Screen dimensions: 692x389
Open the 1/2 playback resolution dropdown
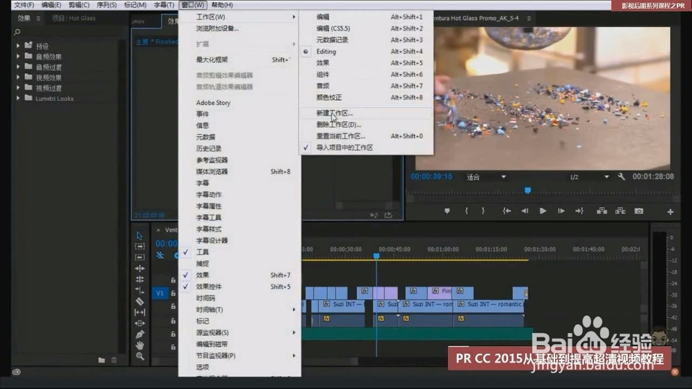point(589,177)
